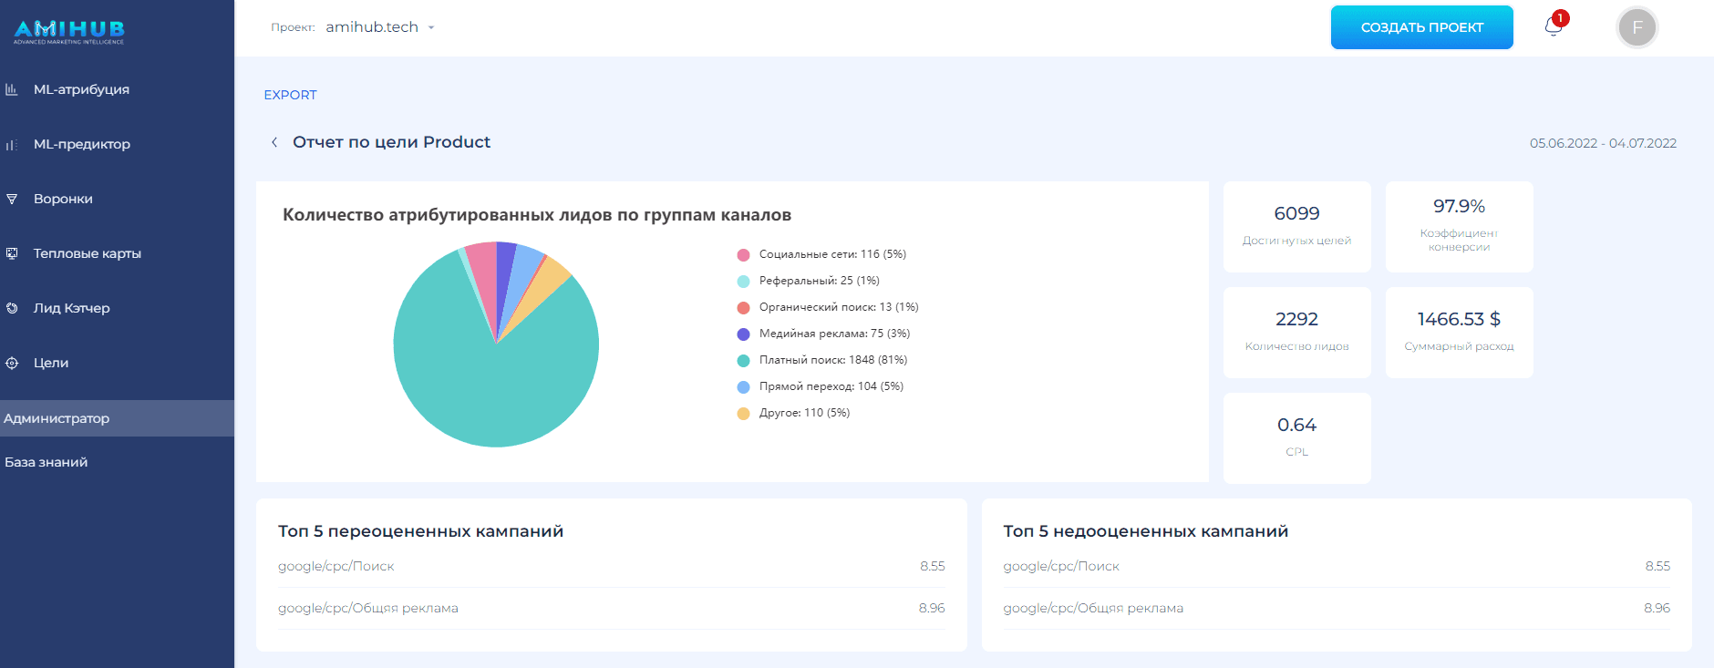
Task: Click the Лид Кэтчер sidebar icon
Action: pos(12,308)
